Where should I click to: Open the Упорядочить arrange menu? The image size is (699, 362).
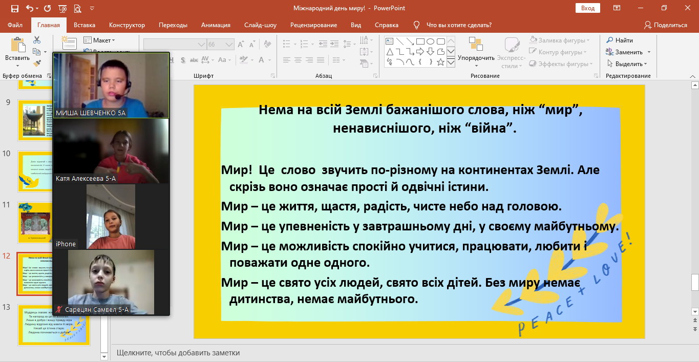click(x=476, y=53)
